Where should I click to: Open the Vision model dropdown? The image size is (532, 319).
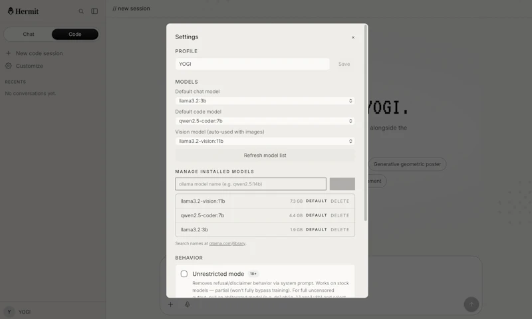tap(265, 141)
